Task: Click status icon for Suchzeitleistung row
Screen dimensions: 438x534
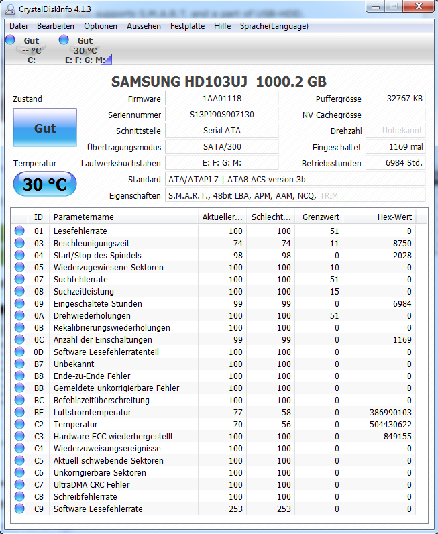Action: pyautogui.click(x=19, y=291)
